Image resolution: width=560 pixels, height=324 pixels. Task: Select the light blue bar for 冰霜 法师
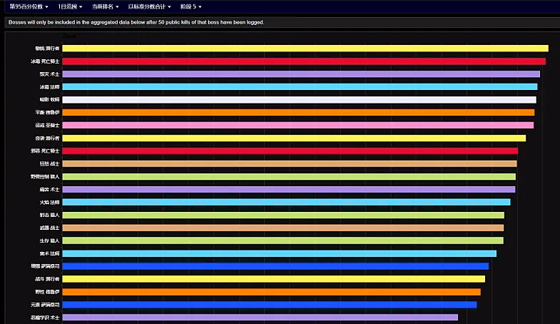click(300, 87)
